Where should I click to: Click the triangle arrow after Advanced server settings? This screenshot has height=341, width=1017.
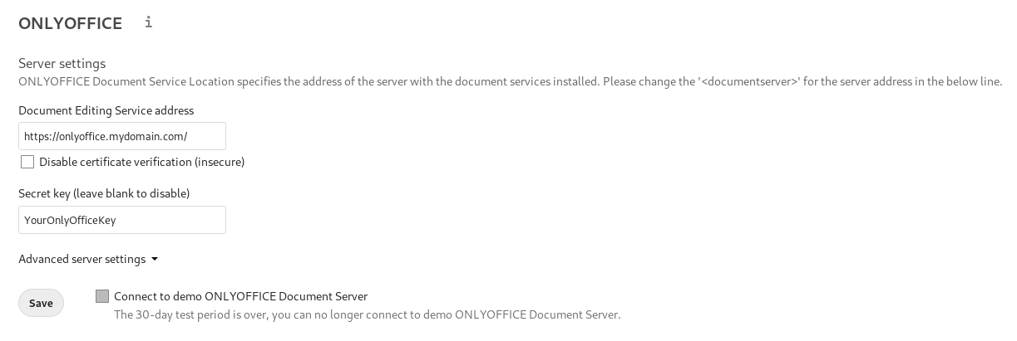pyautogui.click(x=155, y=259)
